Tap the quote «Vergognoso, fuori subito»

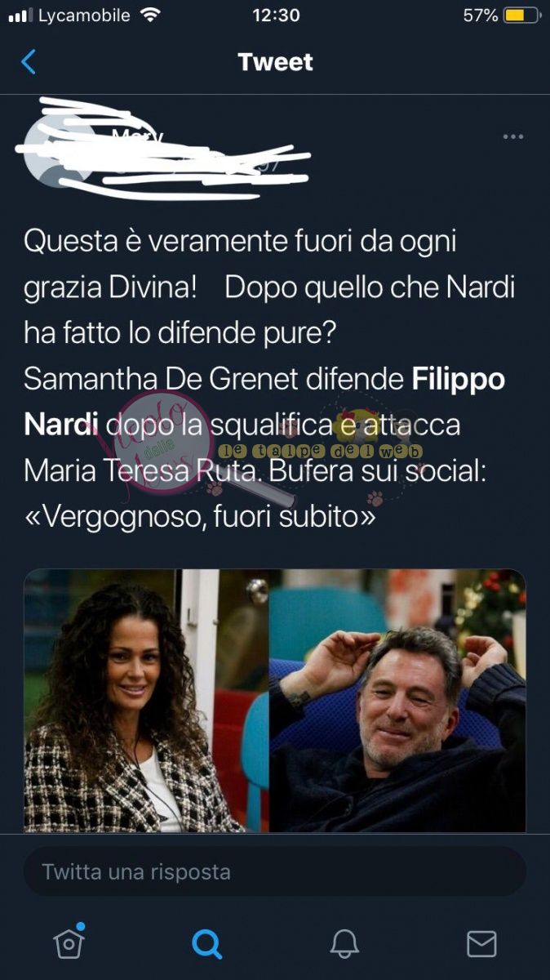click(x=200, y=516)
